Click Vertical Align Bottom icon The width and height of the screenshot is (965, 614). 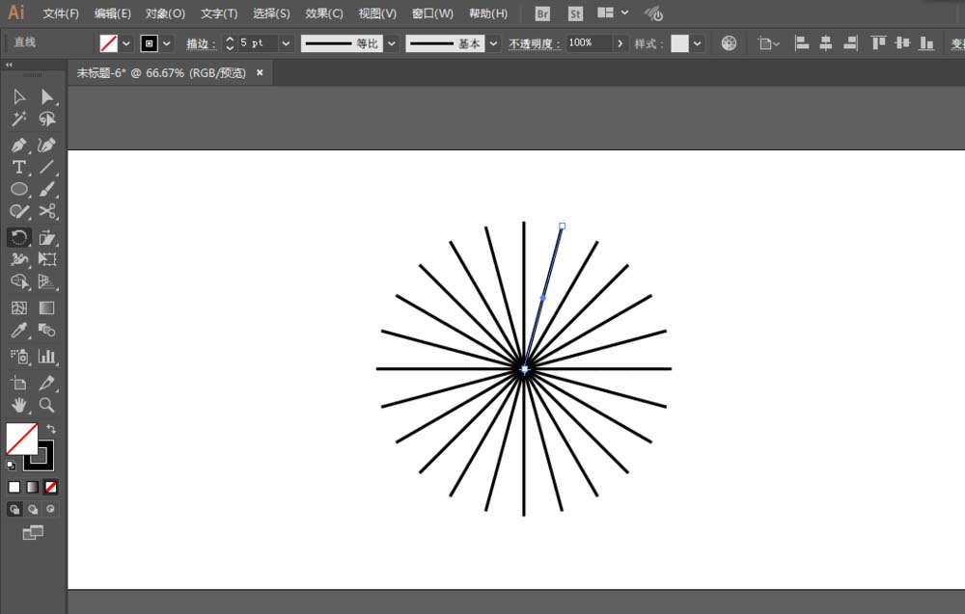tap(926, 43)
